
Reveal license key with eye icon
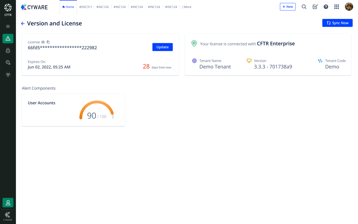(x=43, y=42)
